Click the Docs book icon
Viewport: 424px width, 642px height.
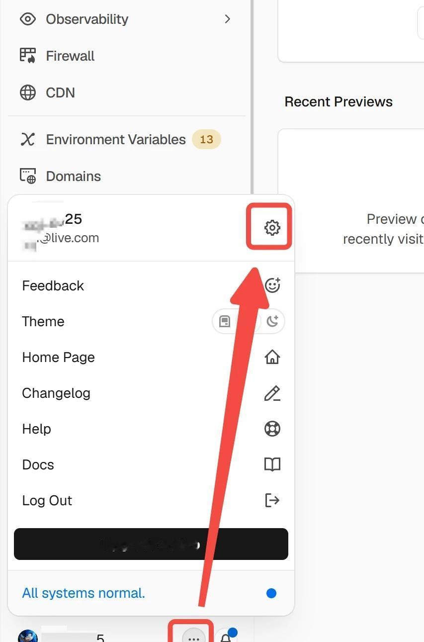(x=272, y=464)
